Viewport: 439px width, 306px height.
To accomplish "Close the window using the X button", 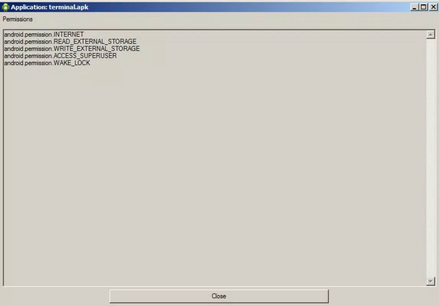I will click(433, 7).
